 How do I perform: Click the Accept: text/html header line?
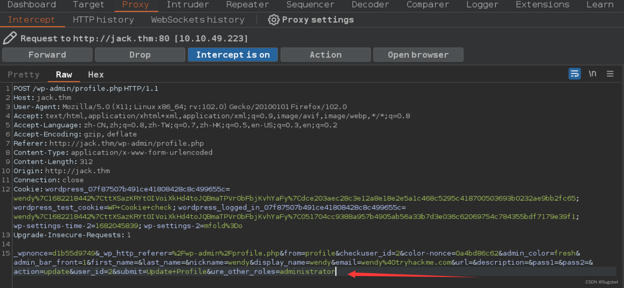click(x=212, y=116)
